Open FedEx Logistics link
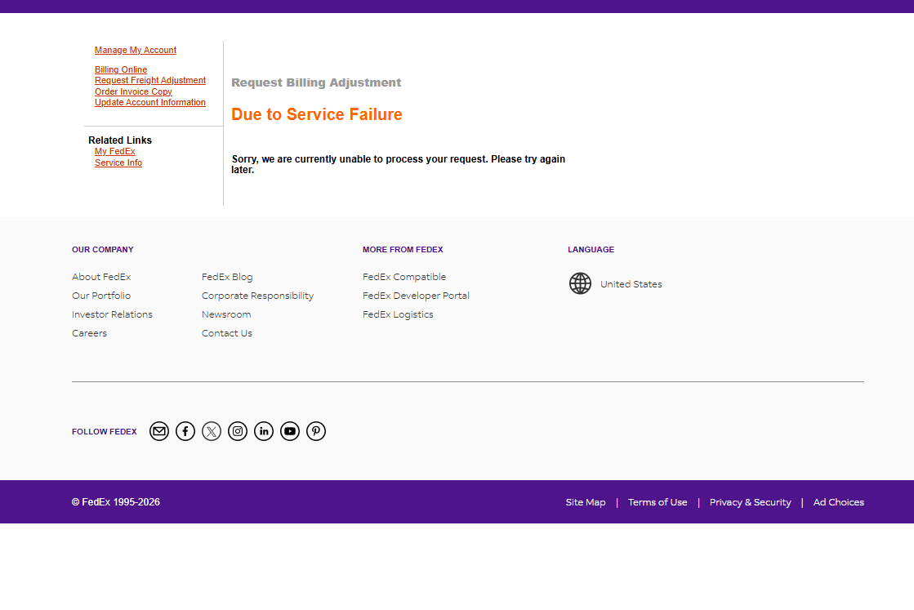 pyautogui.click(x=398, y=314)
